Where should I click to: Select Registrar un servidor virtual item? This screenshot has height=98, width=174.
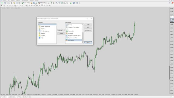click(x=74, y=36)
